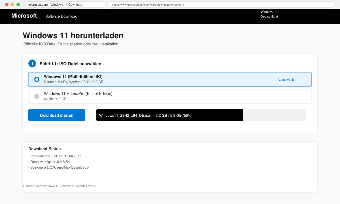Click Verbleibende Zeit: ca. 12 Minuten
The width and height of the screenshot is (340, 204).
tap(55, 156)
